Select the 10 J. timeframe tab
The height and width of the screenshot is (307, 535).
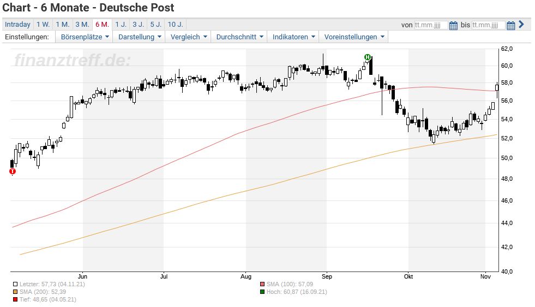pyautogui.click(x=176, y=25)
